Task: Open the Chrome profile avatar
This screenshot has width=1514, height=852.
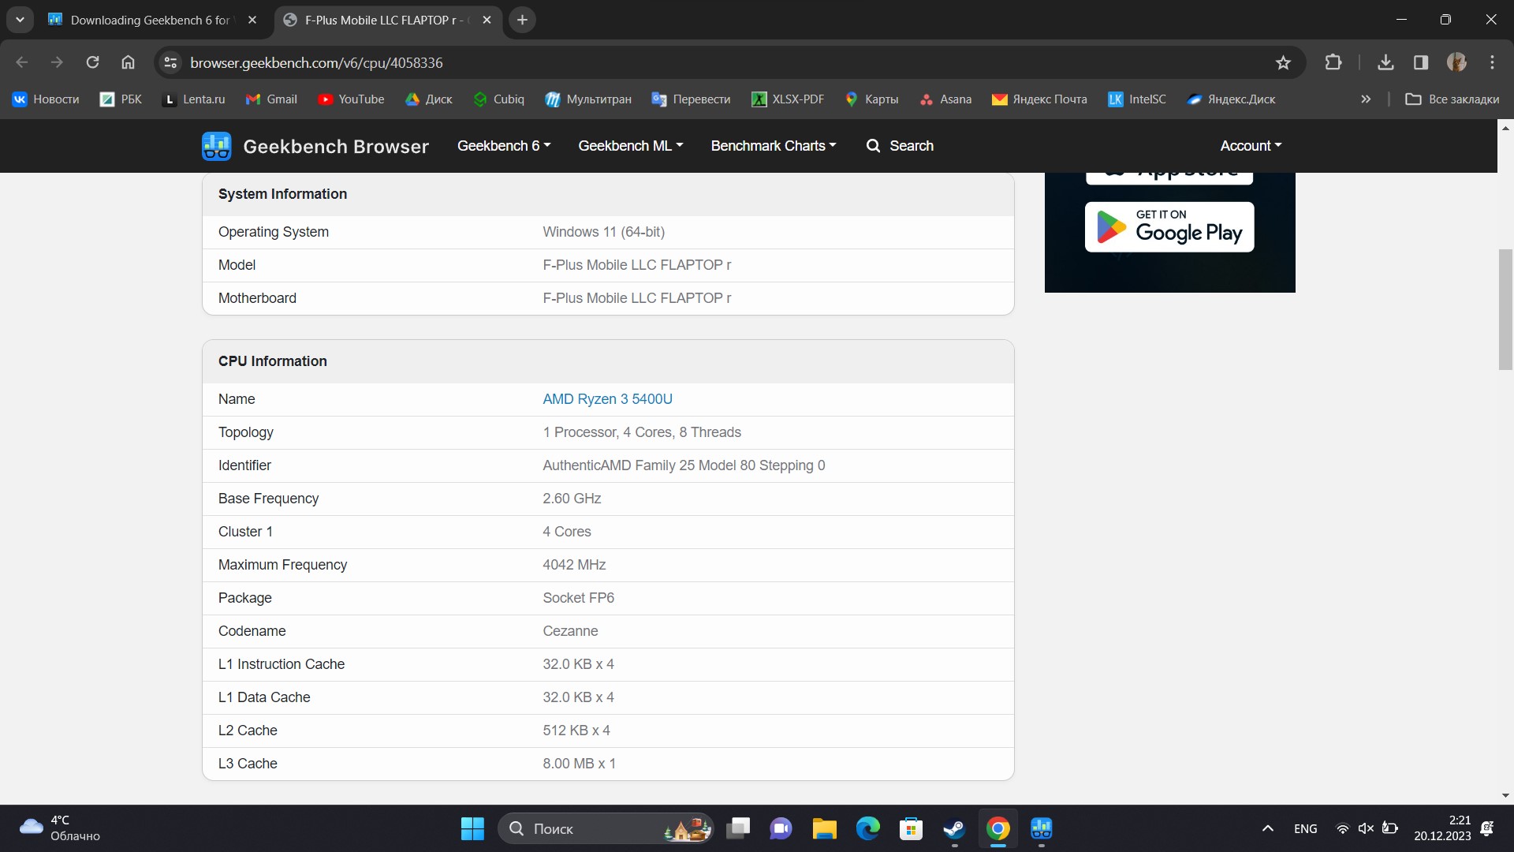Action: pos(1456,62)
